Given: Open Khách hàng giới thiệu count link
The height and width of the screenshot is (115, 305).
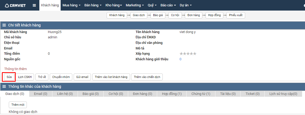Looking at the screenshot, I should click(x=180, y=59).
